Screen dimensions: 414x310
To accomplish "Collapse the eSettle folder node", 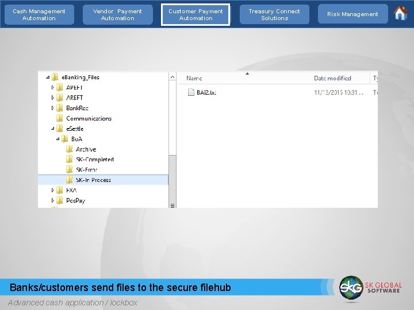I will coord(52,129).
